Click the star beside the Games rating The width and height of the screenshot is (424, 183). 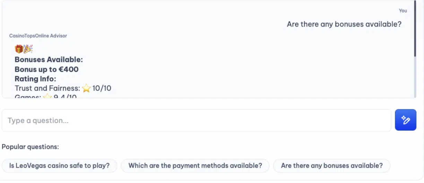47,96
